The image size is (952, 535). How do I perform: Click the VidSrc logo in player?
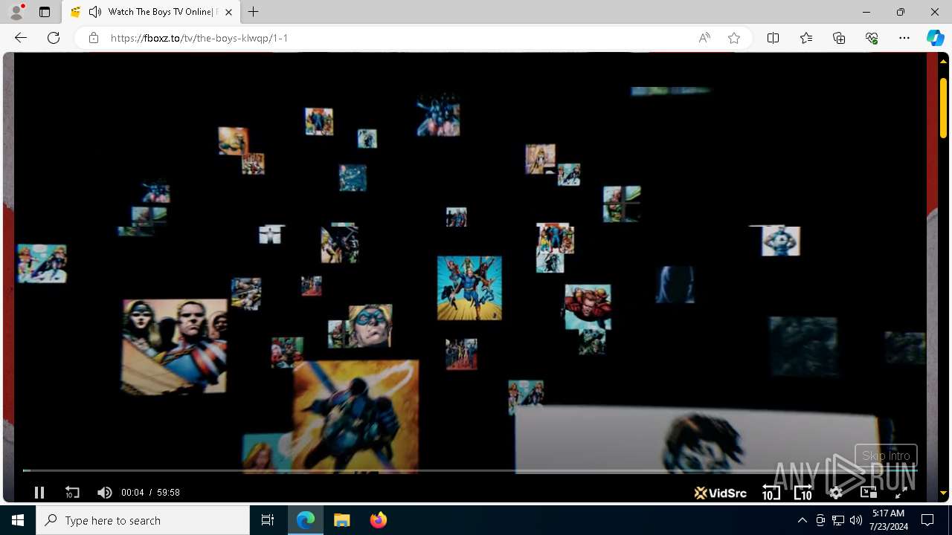click(720, 493)
